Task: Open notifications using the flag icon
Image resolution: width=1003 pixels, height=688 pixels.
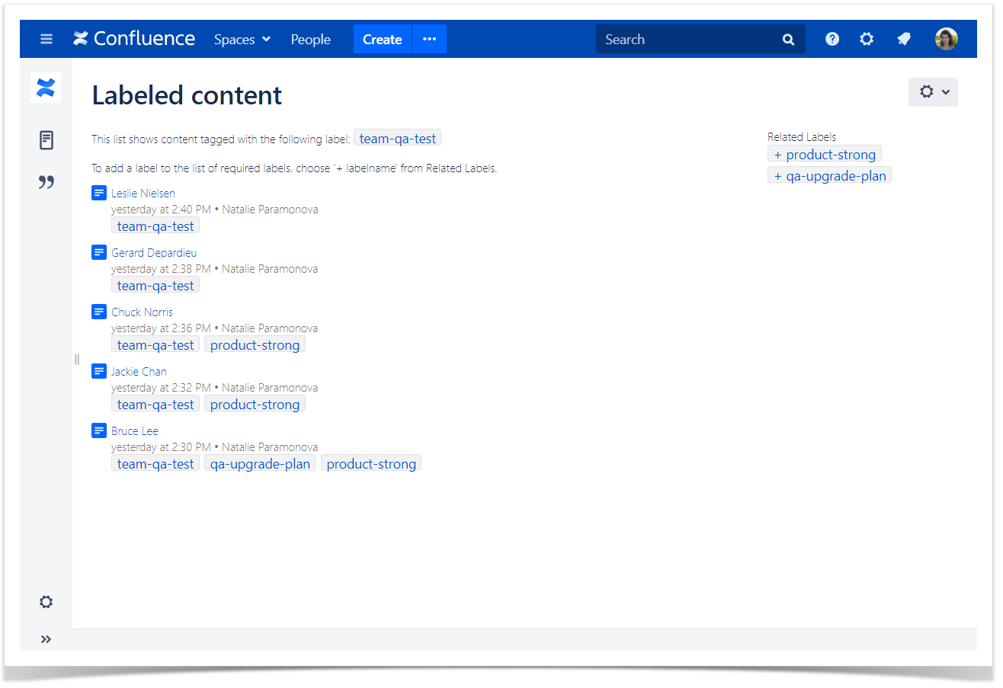Action: 903,38
